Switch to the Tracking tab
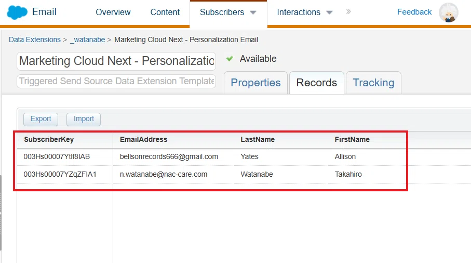471x263 pixels. (x=373, y=83)
